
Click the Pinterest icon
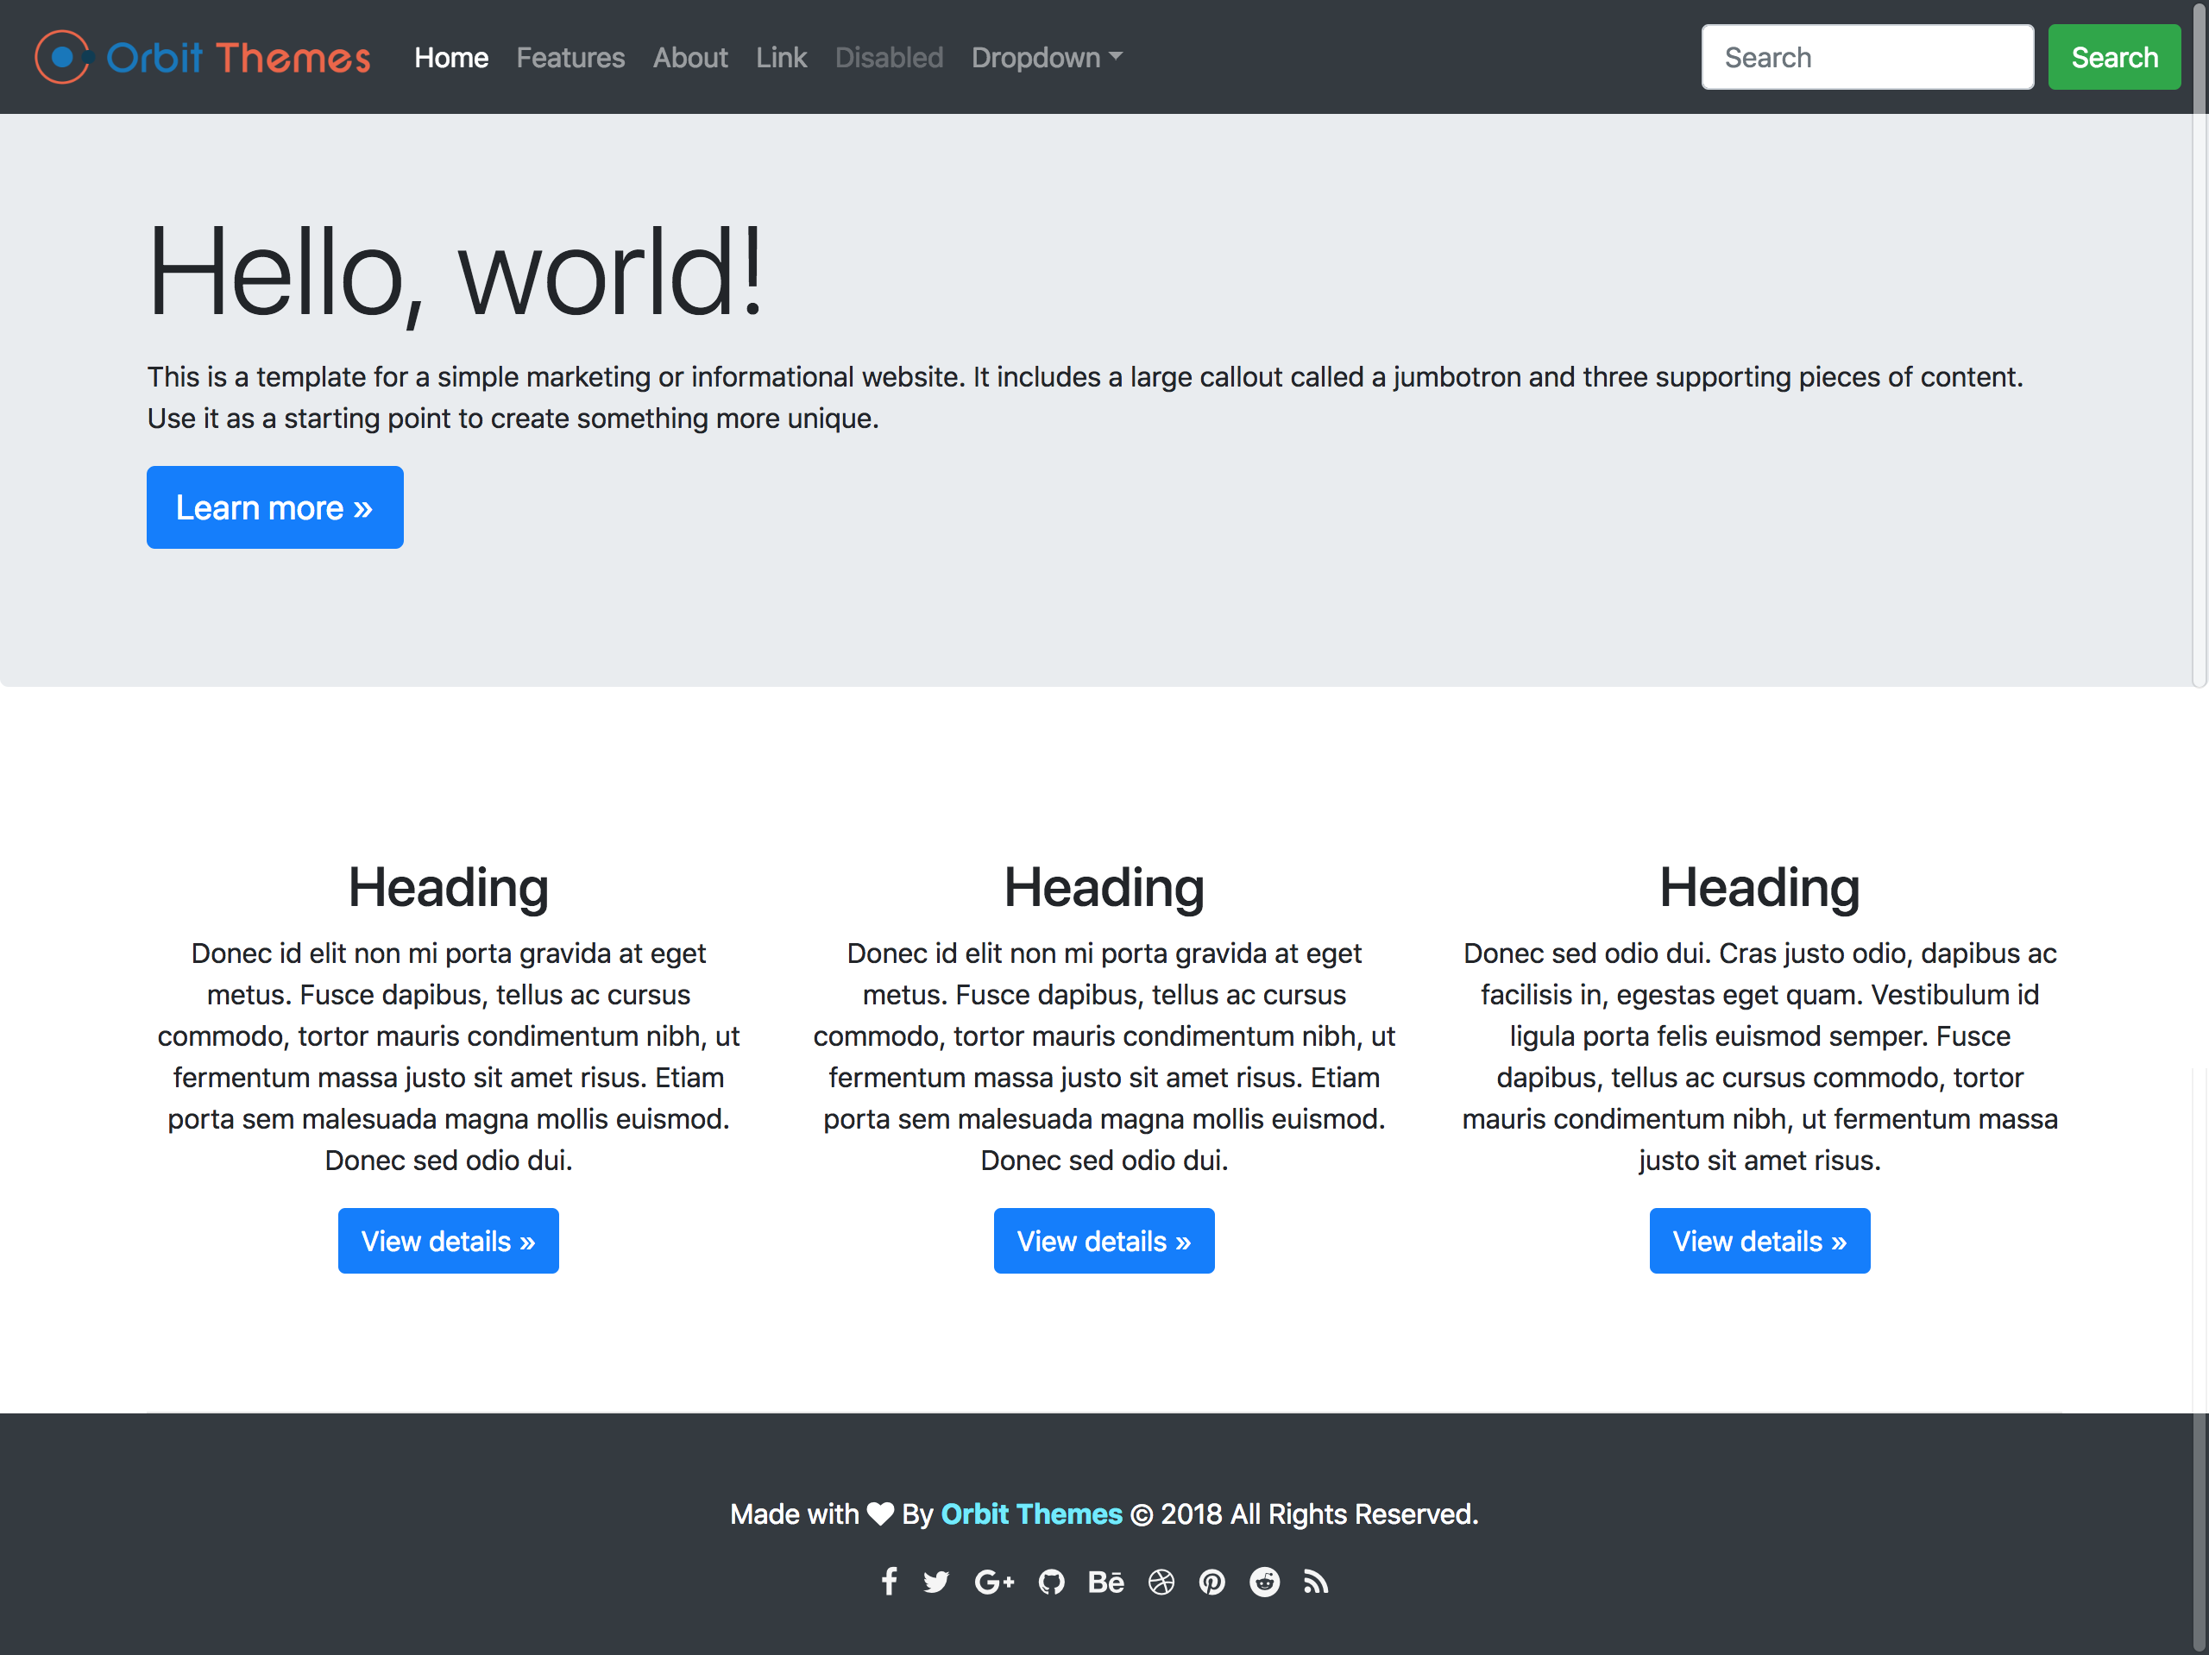click(1211, 1581)
